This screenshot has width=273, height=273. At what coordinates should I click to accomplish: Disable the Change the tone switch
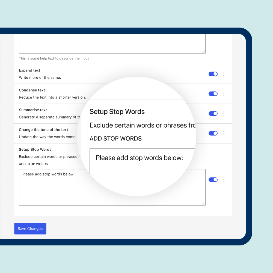pyautogui.click(x=213, y=133)
